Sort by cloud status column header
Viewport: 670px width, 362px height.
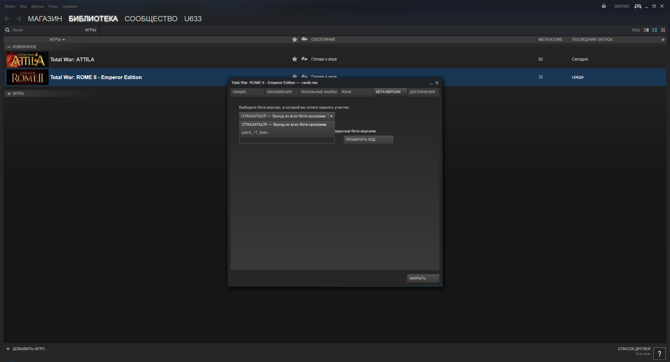pyautogui.click(x=304, y=39)
